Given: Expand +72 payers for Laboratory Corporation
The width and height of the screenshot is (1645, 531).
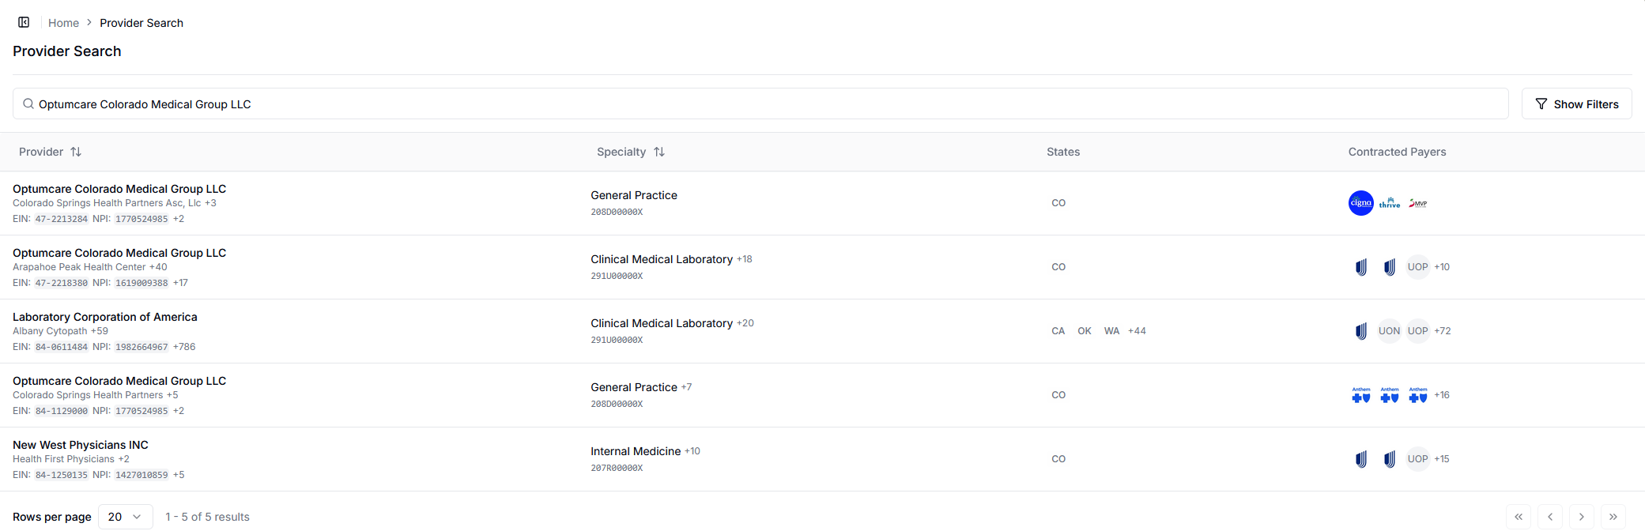Looking at the screenshot, I should pyautogui.click(x=1443, y=331).
